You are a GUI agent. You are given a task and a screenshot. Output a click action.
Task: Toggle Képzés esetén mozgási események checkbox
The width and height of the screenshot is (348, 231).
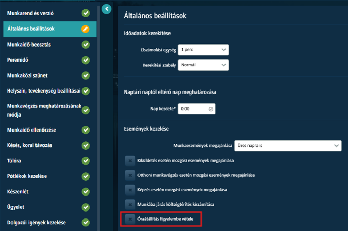[130, 190]
